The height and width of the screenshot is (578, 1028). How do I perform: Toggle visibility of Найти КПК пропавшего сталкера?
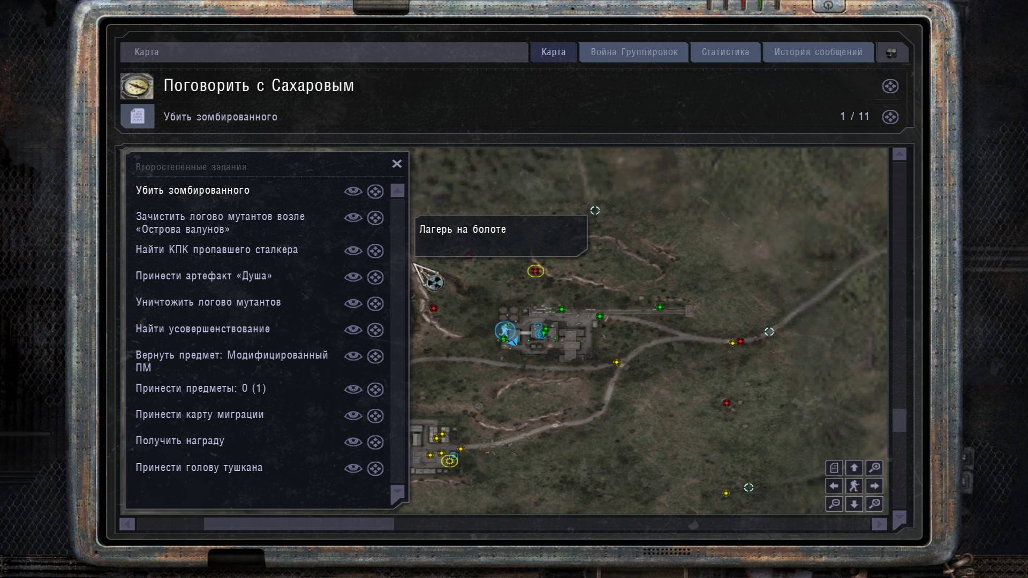tap(353, 250)
